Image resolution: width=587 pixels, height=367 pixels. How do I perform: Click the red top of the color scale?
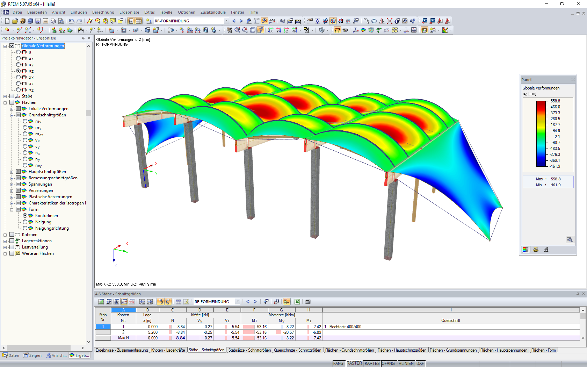tap(541, 104)
